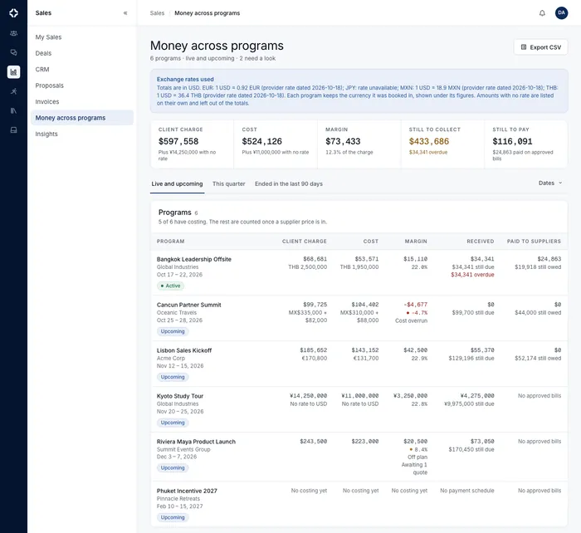Click the $170,450 still due text
The width and height of the screenshot is (581, 533).
[471, 449]
